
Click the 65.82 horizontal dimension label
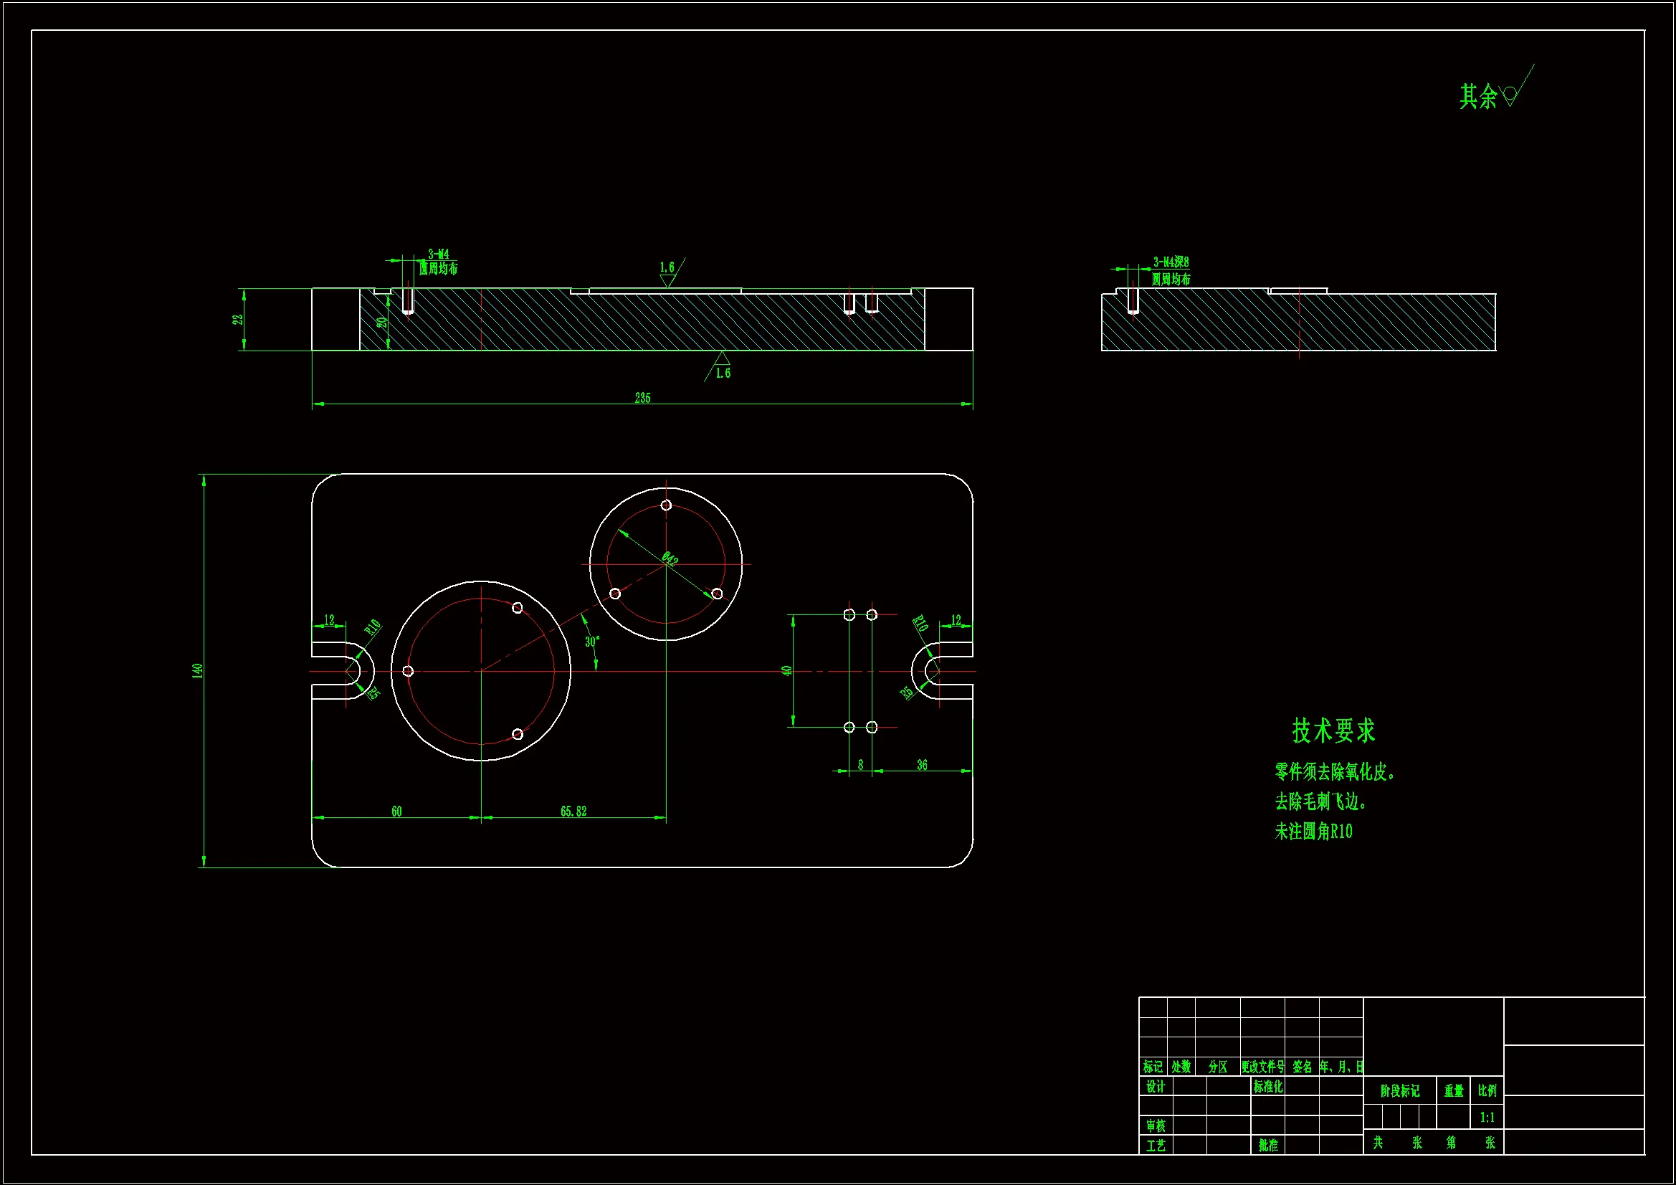pyautogui.click(x=573, y=812)
